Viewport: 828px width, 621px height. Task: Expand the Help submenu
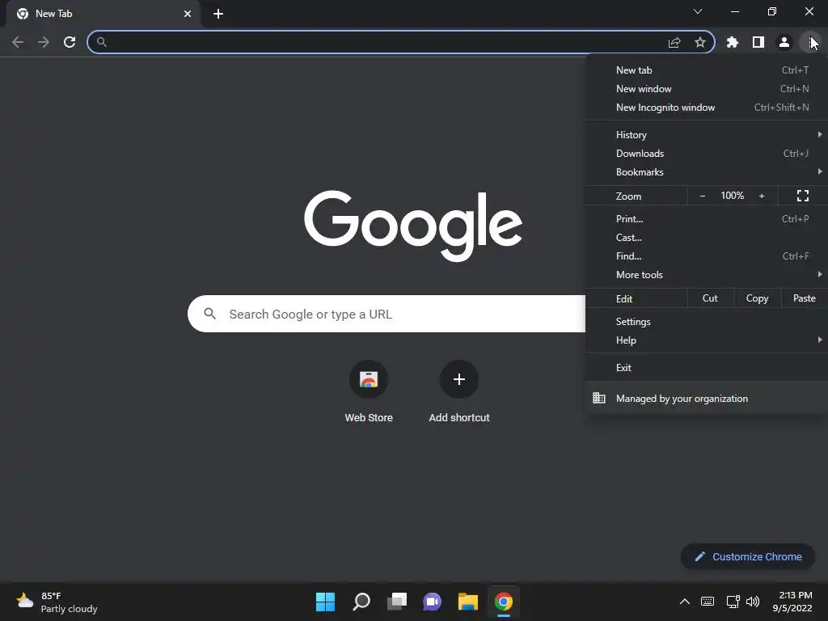[707, 340]
